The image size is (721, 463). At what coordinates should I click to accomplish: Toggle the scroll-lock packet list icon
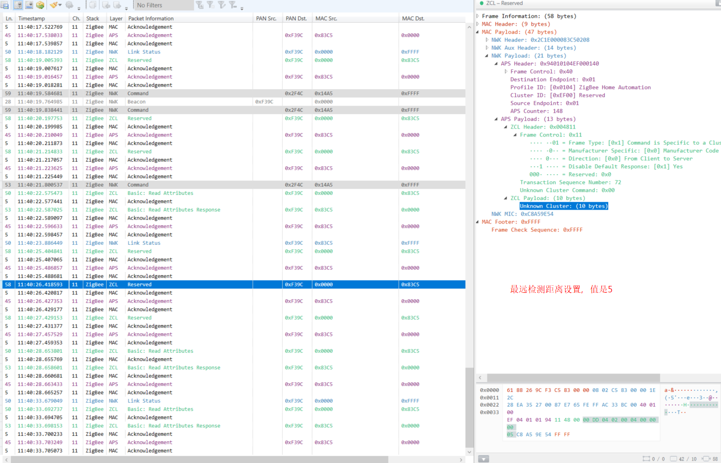(x=18, y=5)
